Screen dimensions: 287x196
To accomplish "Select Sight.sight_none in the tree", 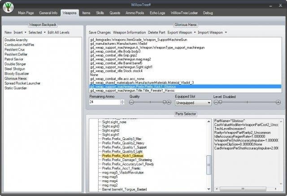I will [114, 122].
